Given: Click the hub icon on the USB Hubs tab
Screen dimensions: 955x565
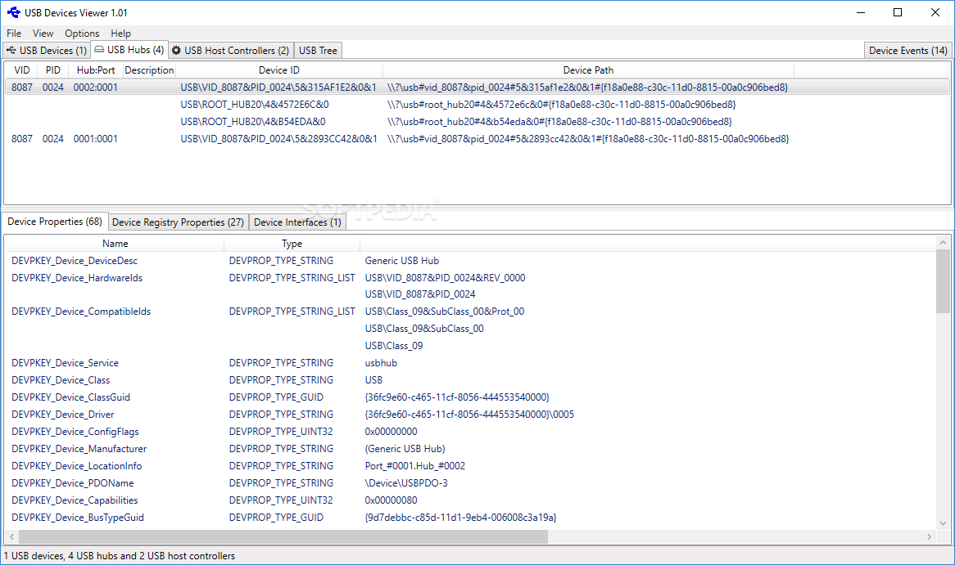Looking at the screenshot, I should point(100,50).
